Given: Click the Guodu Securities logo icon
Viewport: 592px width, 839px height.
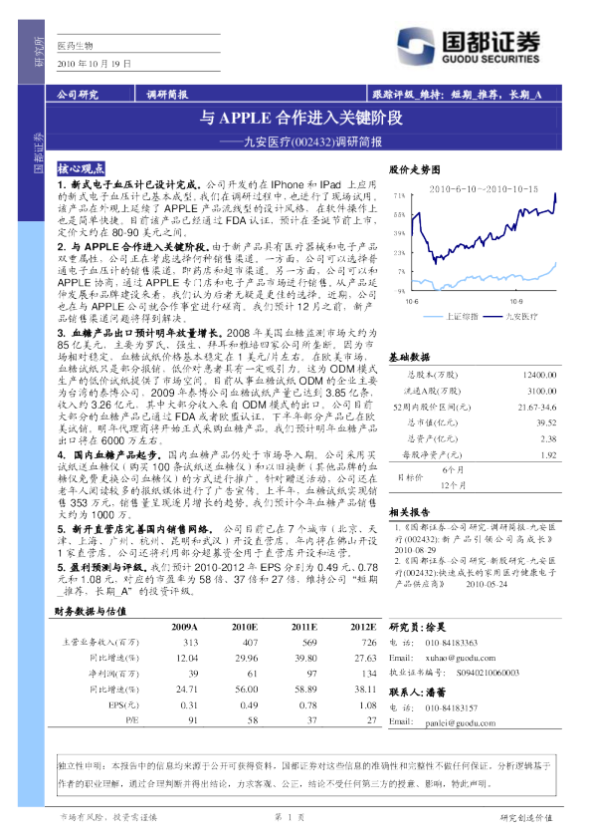Looking at the screenshot, I should pyautogui.click(x=415, y=47).
